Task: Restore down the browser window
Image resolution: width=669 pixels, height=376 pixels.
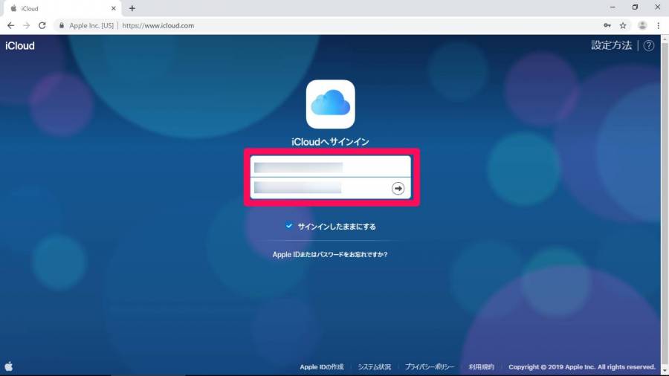Action: 635,7
